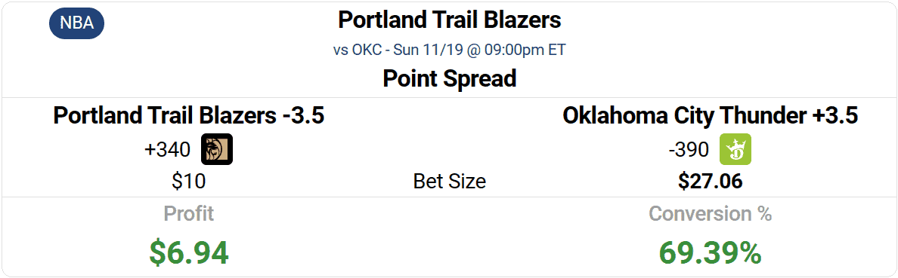Click the Conversion % label
Viewport: 898px width, 278px height.
(x=710, y=214)
